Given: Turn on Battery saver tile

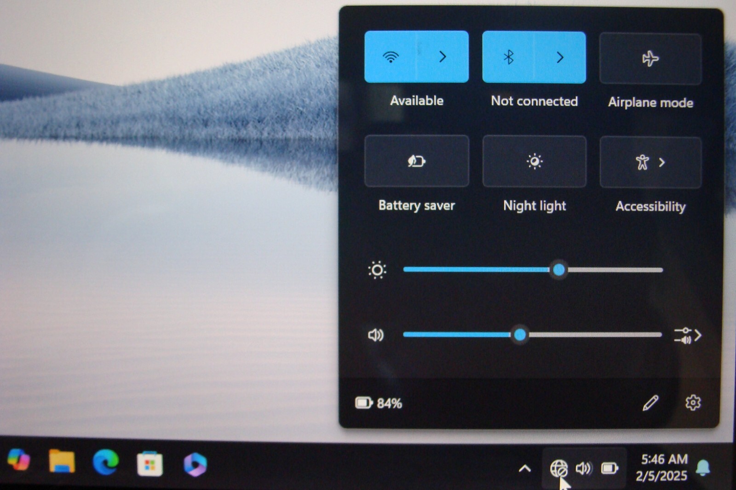Looking at the screenshot, I should [417, 161].
